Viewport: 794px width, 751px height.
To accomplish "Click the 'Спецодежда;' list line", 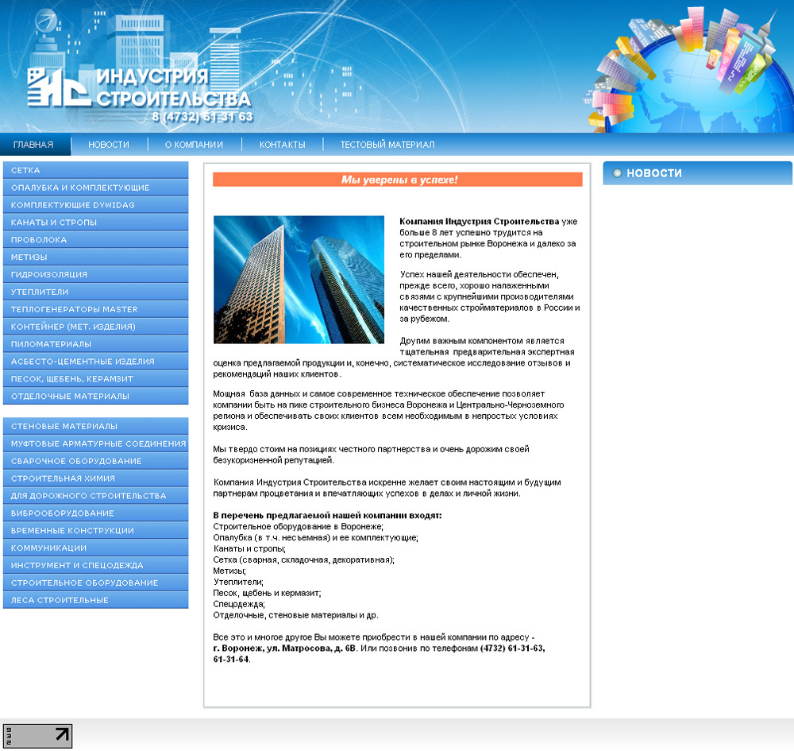I will pos(239,604).
